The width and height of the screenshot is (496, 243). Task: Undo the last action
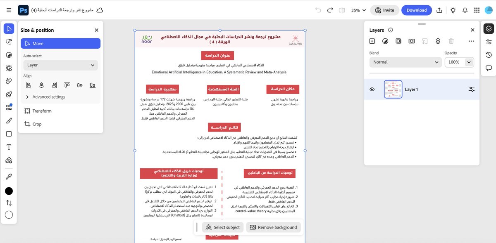pyautogui.click(x=318, y=10)
